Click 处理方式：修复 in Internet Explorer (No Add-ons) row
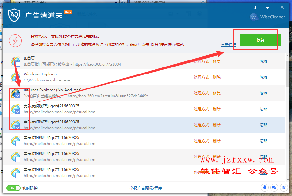The width and height of the screenshot is (292, 196). point(207,93)
